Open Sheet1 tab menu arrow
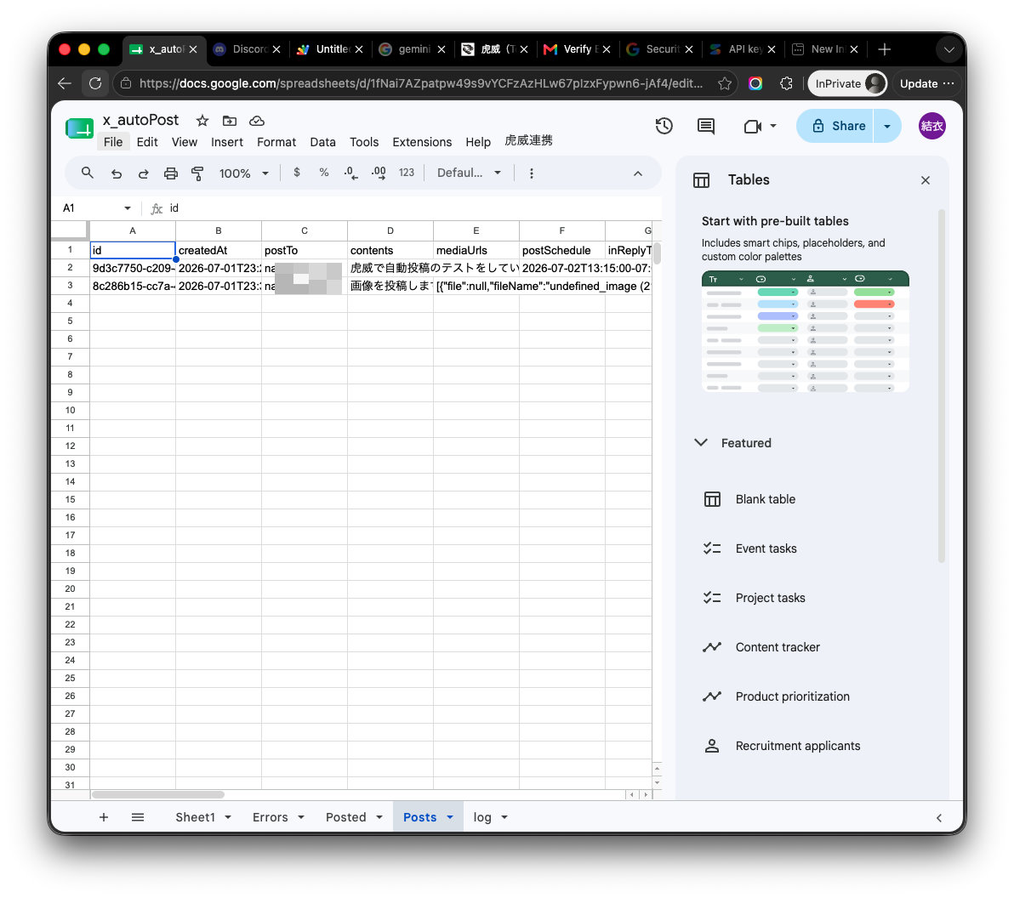Image resolution: width=1014 pixels, height=898 pixels. coord(228,818)
